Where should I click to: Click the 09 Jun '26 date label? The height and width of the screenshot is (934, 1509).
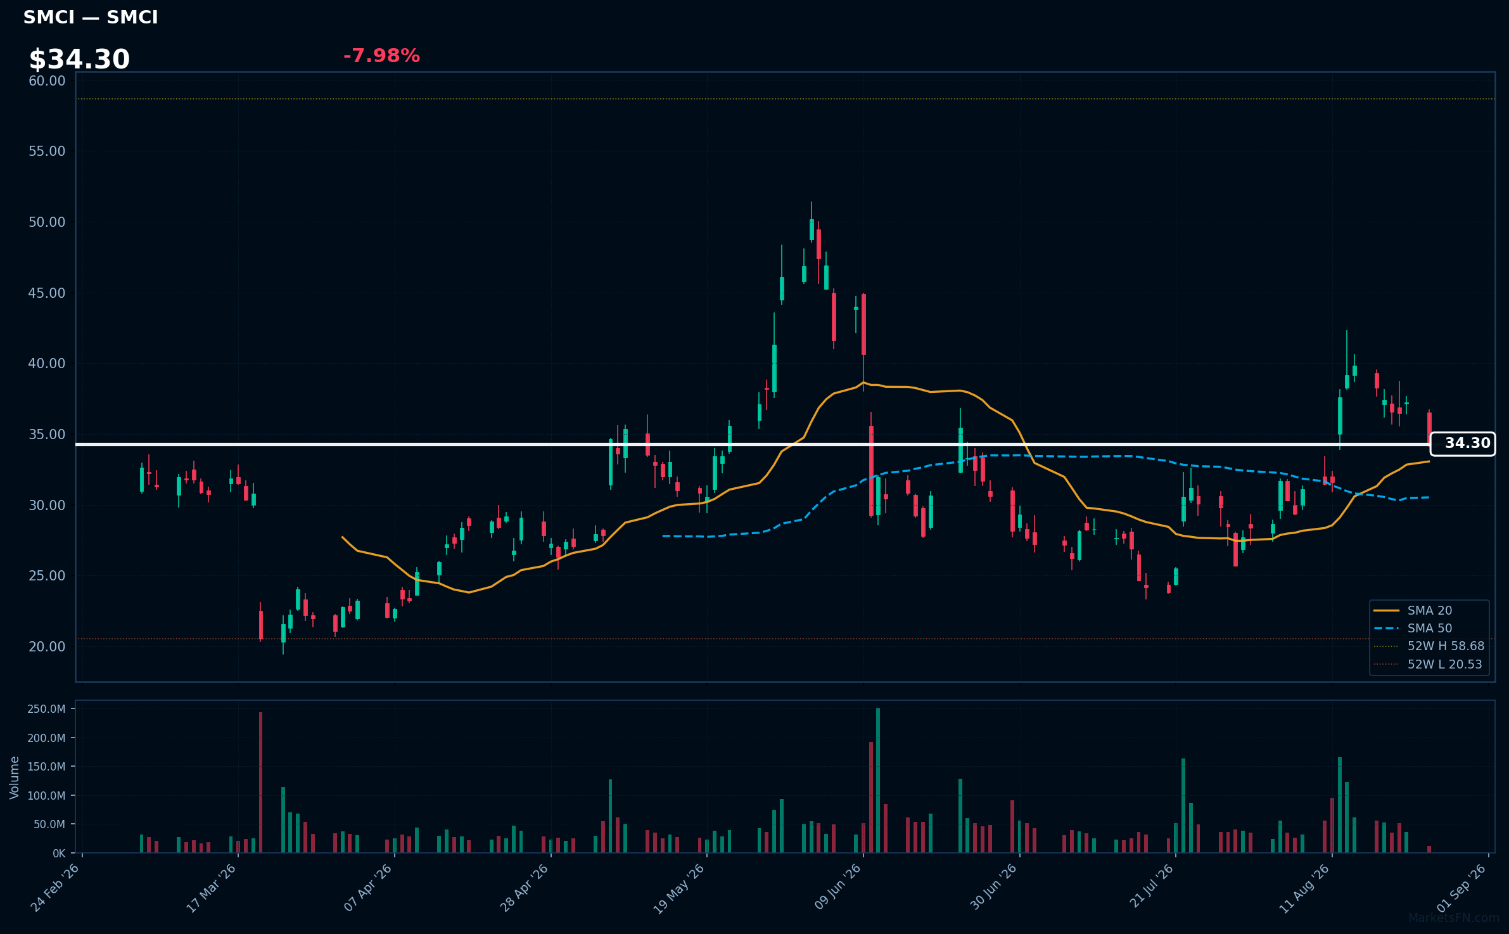tap(837, 888)
